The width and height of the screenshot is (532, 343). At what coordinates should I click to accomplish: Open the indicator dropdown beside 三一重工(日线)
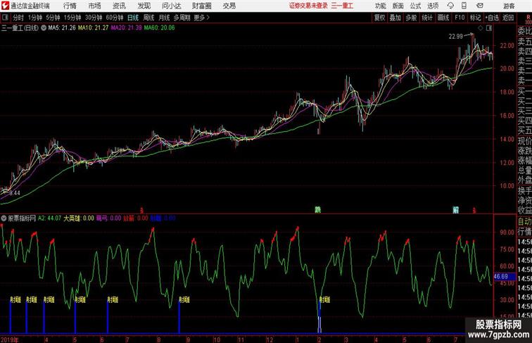[44, 28]
